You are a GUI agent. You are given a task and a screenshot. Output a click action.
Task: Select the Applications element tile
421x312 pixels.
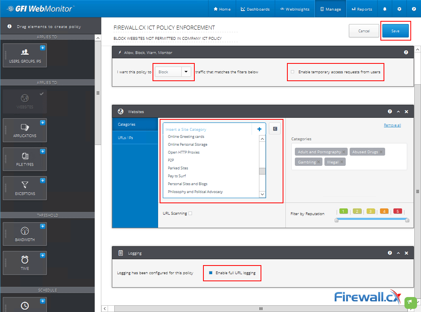coord(25,130)
